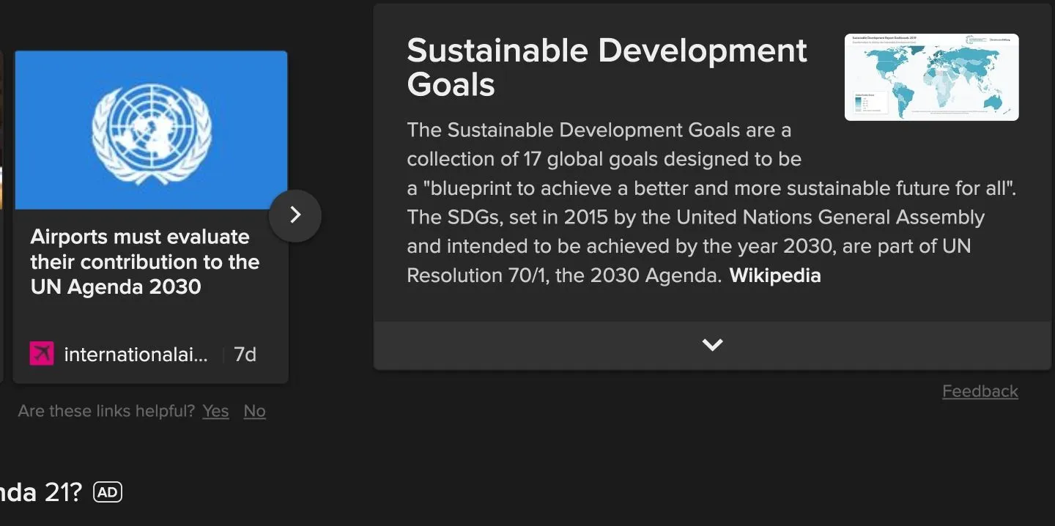Follow the Wikipedia source link
1055x526 pixels.
click(x=775, y=275)
